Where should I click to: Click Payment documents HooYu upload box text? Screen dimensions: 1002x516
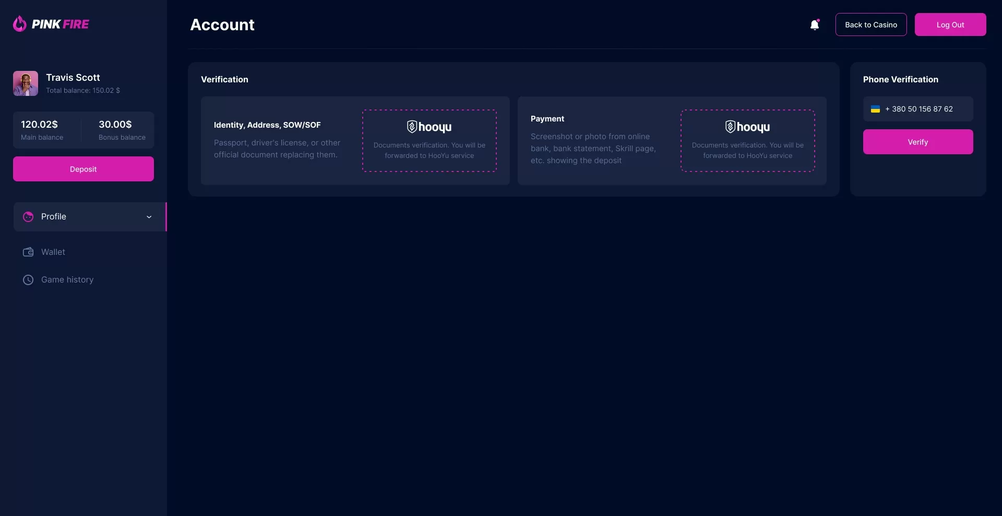pyautogui.click(x=748, y=150)
